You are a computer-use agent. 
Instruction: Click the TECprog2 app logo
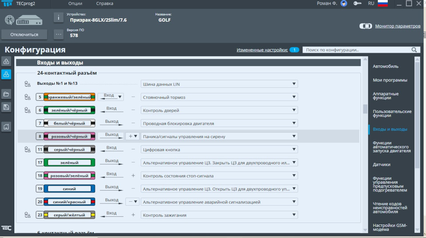tap(7, 3)
